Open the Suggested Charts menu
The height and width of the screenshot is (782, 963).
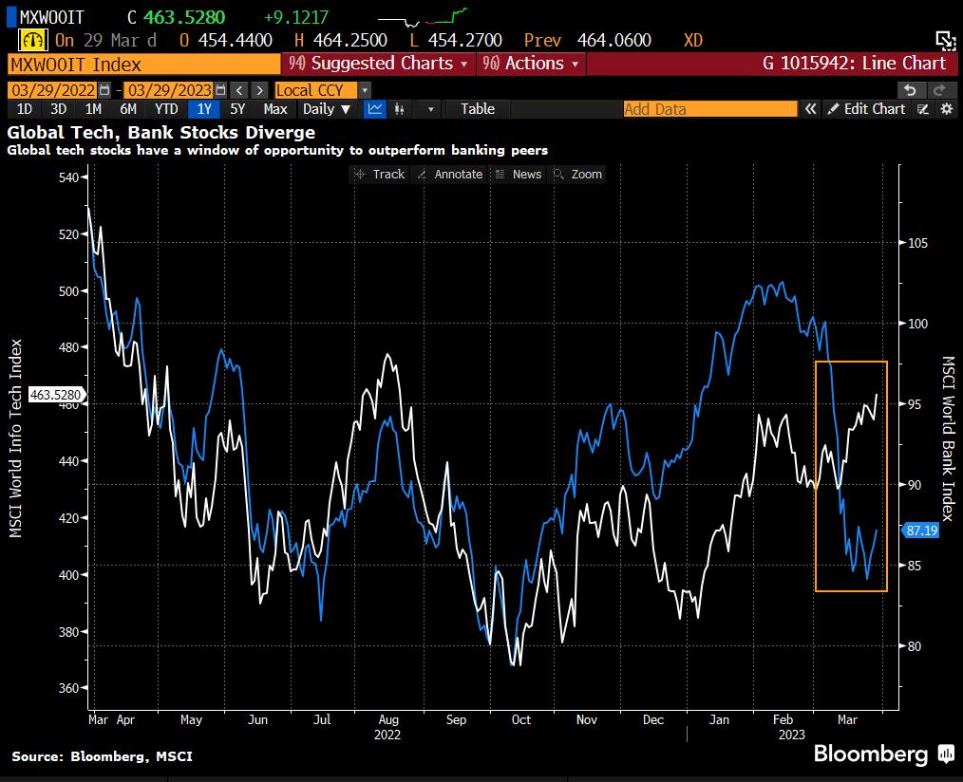pos(378,64)
